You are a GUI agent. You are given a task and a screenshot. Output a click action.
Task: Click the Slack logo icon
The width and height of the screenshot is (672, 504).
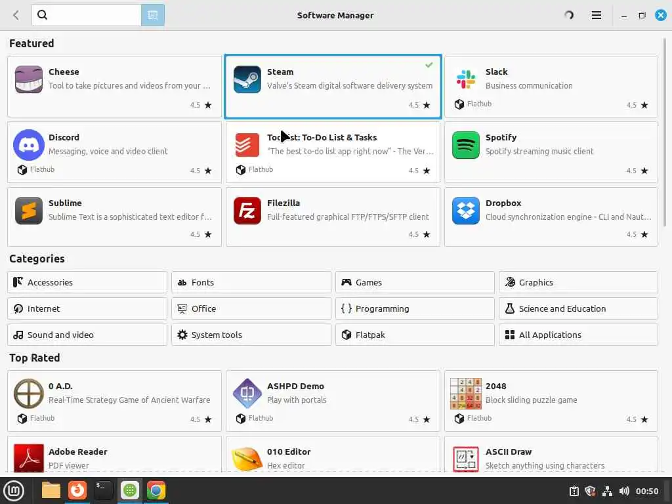(x=465, y=79)
